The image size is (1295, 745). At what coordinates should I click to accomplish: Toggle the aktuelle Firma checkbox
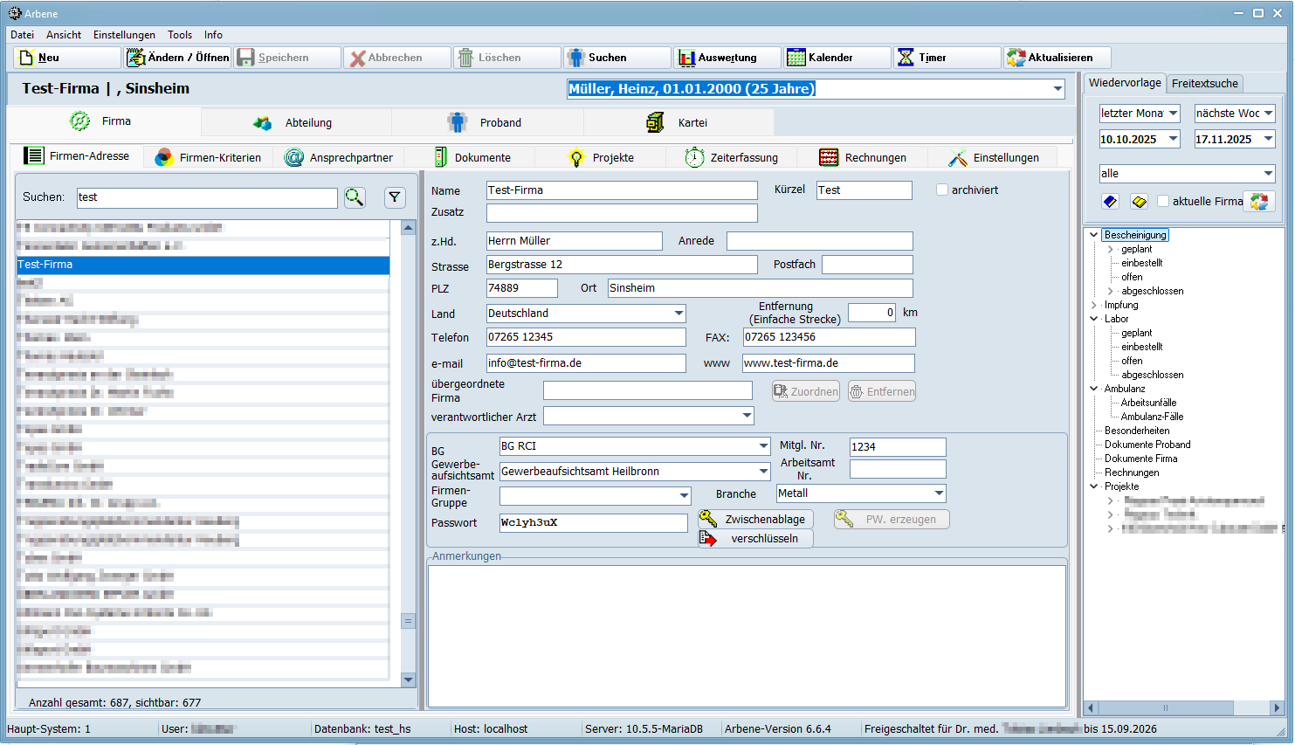tap(1163, 201)
